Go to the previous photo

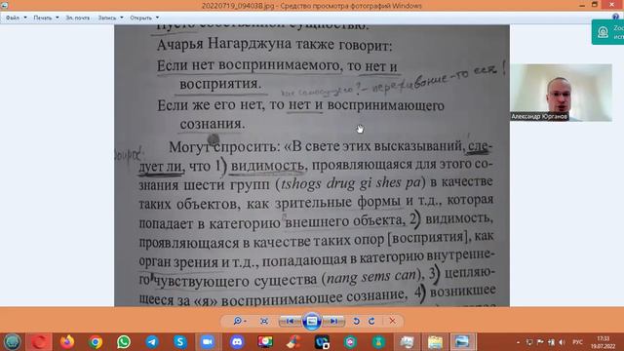click(x=291, y=321)
